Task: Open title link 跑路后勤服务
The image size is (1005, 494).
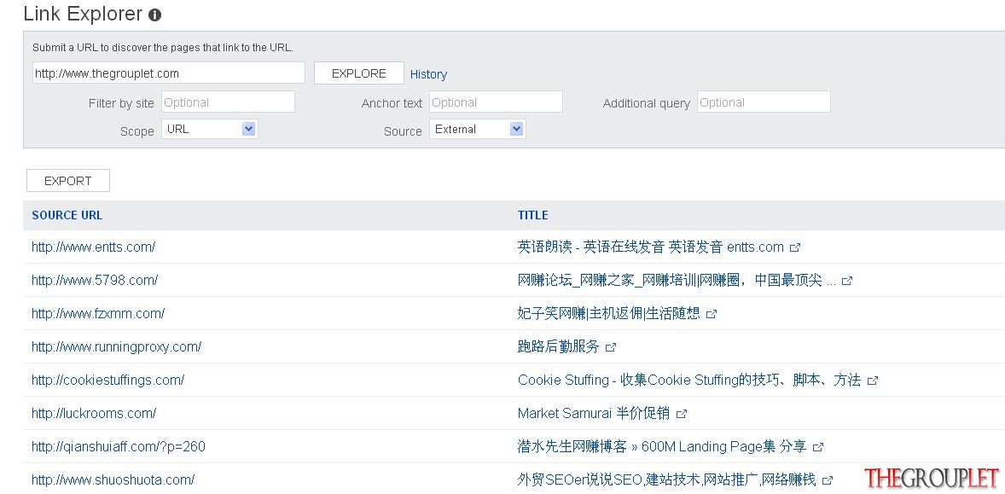Action: [558, 346]
